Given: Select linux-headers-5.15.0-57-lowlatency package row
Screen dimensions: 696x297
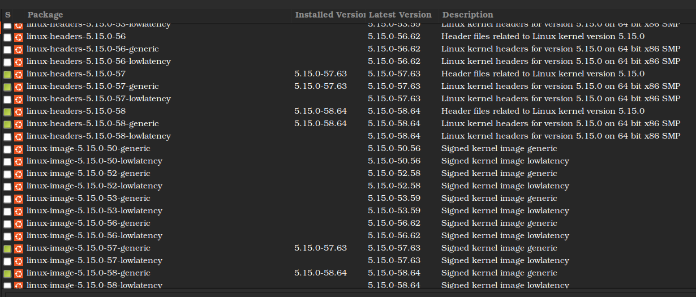Looking at the screenshot, I should click(98, 99).
